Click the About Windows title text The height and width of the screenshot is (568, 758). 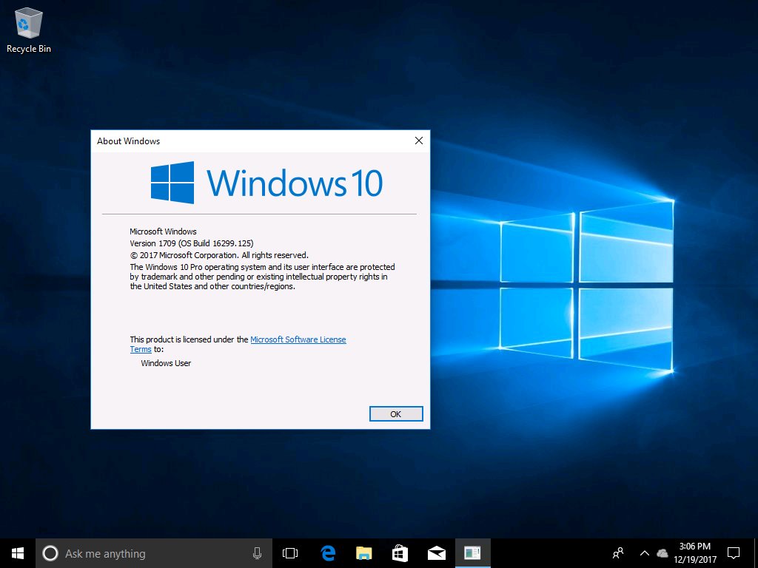coord(128,141)
